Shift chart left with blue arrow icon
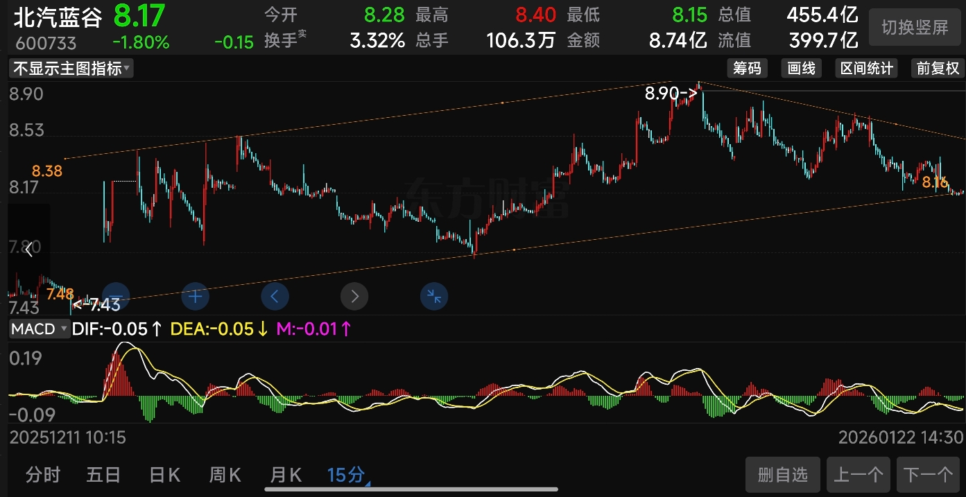This screenshot has width=966, height=497. coord(275,297)
